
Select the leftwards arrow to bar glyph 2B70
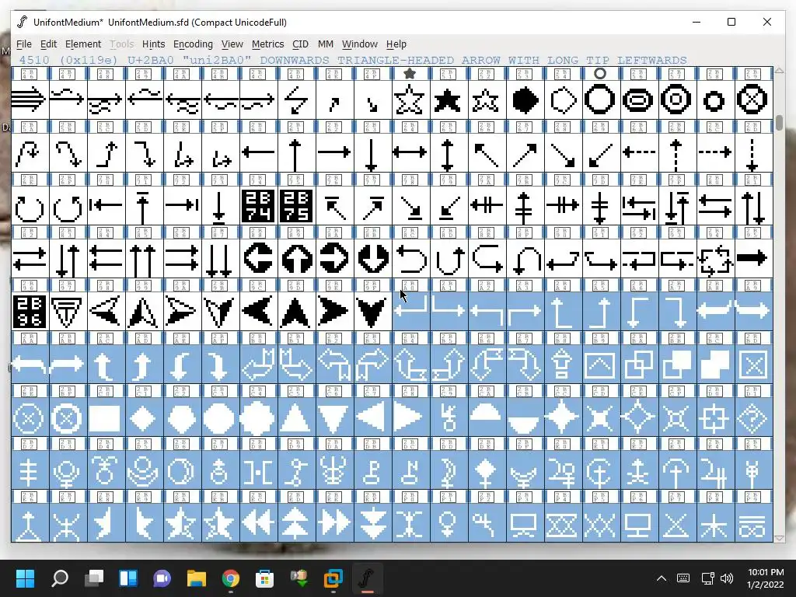[106, 205]
